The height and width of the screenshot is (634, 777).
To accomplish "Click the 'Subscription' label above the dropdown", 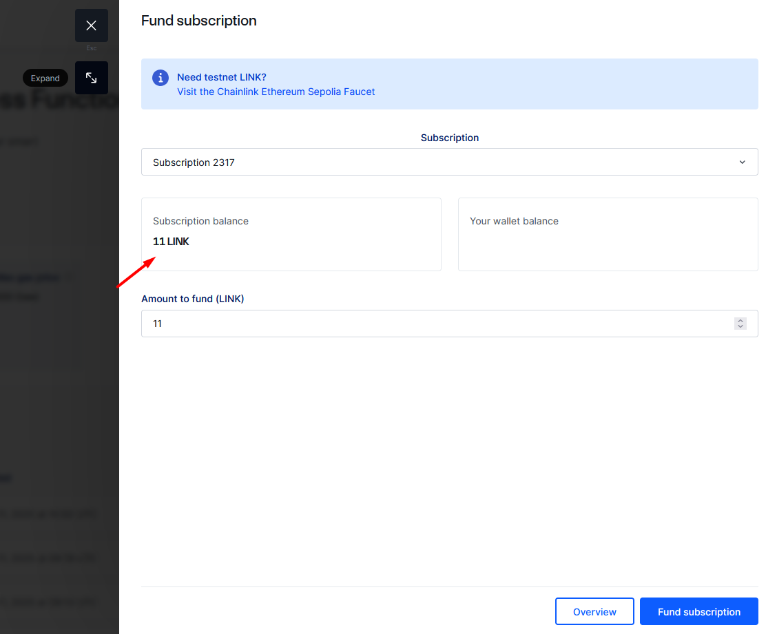I will (449, 138).
